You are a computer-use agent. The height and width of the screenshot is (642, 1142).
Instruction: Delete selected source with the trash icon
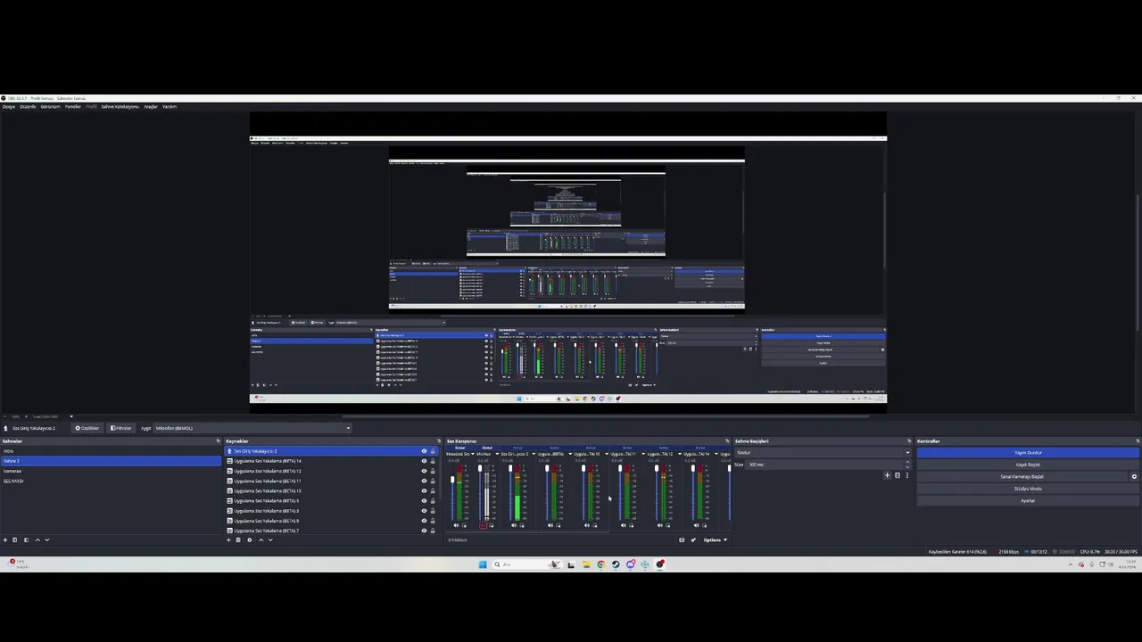click(238, 539)
